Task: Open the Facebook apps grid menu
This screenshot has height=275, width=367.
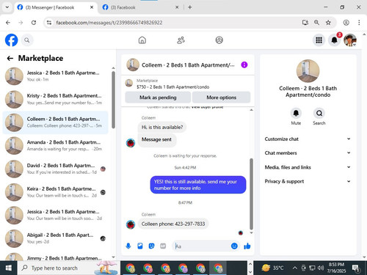Action: click(319, 40)
